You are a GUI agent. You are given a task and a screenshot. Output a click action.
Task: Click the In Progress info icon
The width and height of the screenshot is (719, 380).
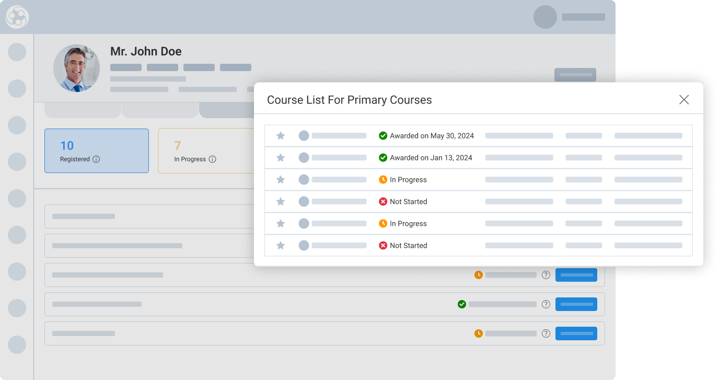tap(212, 159)
